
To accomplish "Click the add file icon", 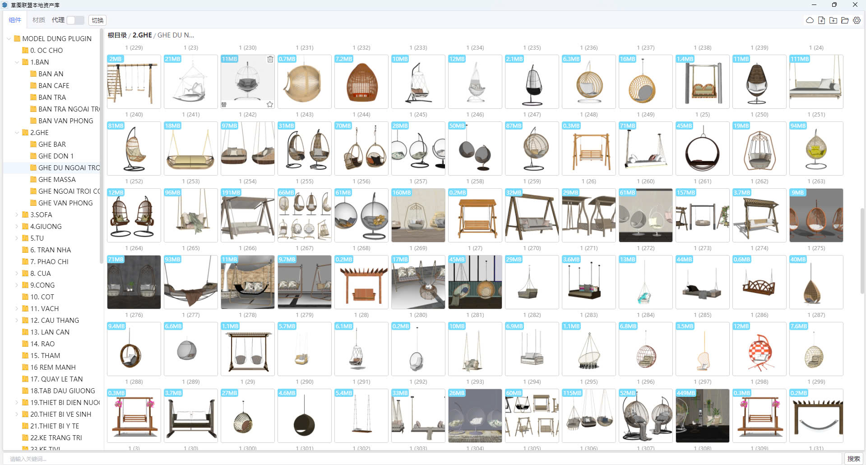I will click(821, 20).
